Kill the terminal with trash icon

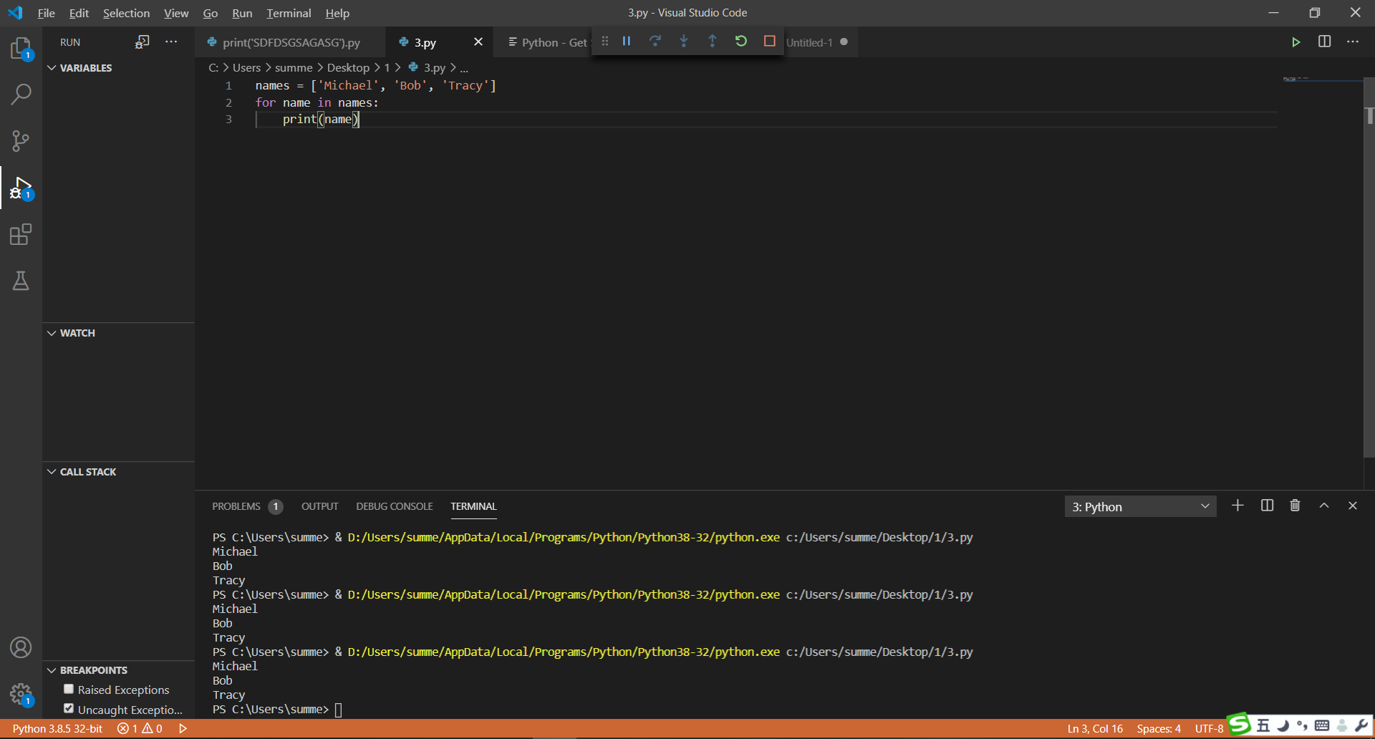[1295, 506]
